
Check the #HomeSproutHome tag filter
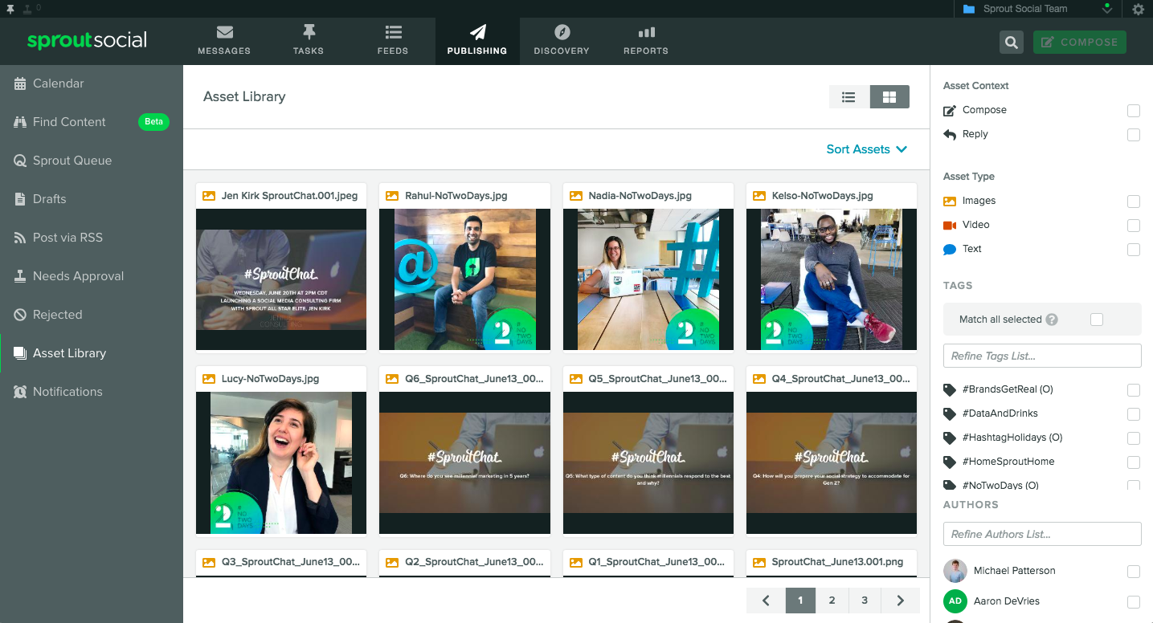tap(1134, 462)
